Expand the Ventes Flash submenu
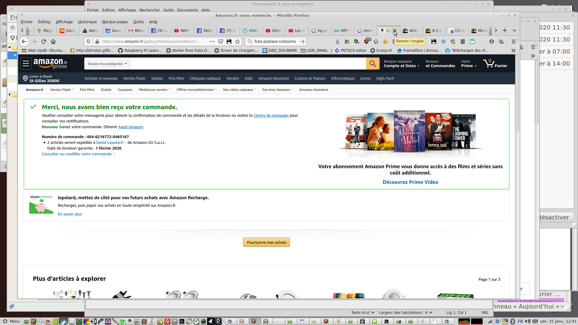 click(x=62, y=90)
